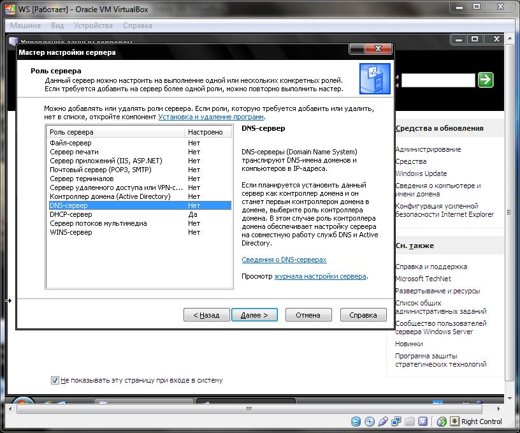Image resolution: width=520 pixels, height=433 pixels.
Task: Open Windows Update link
Action: (x=421, y=173)
